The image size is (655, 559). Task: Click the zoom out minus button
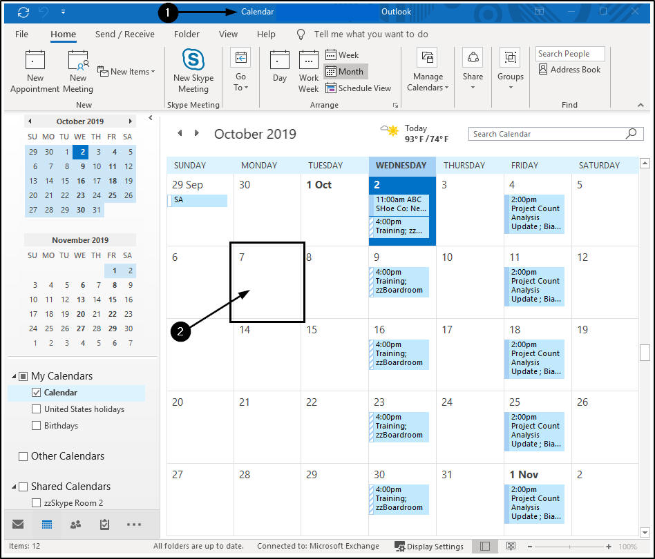(530, 547)
